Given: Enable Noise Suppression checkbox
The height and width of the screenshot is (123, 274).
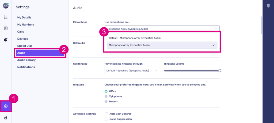Looking at the screenshot, I should (x=106, y=119).
